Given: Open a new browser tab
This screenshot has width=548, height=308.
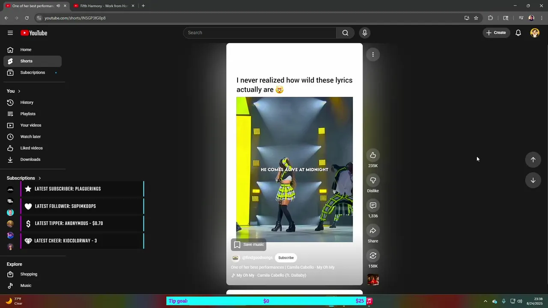Looking at the screenshot, I should pyautogui.click(x=143, y=6).
